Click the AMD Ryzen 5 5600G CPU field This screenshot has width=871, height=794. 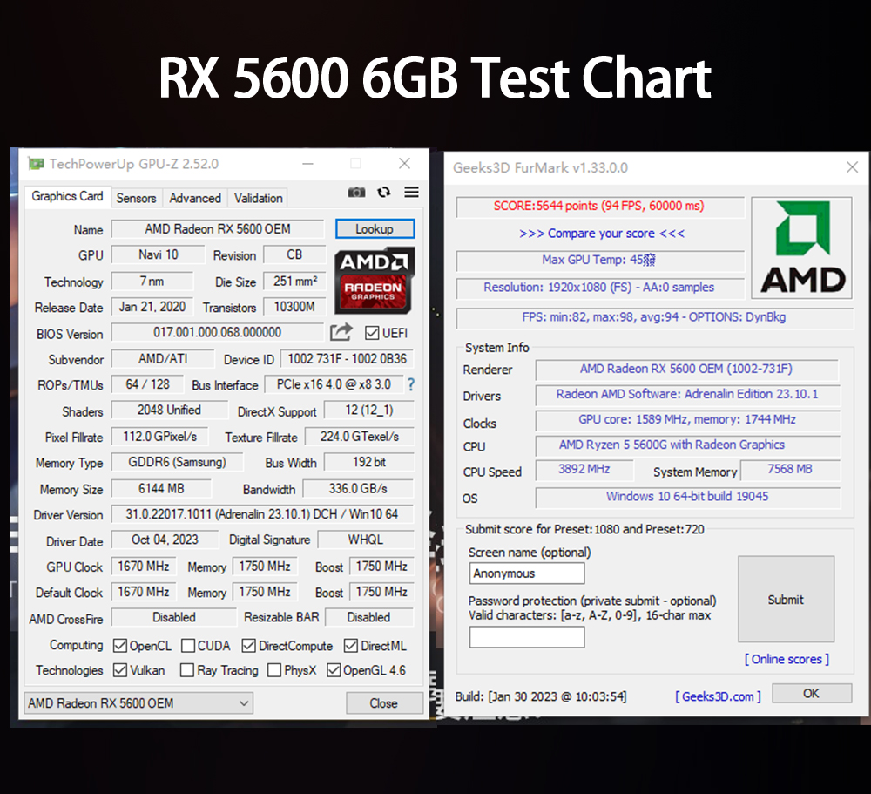tap(688, 445)
